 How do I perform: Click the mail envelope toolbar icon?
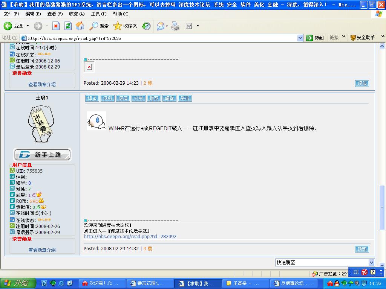161,26
